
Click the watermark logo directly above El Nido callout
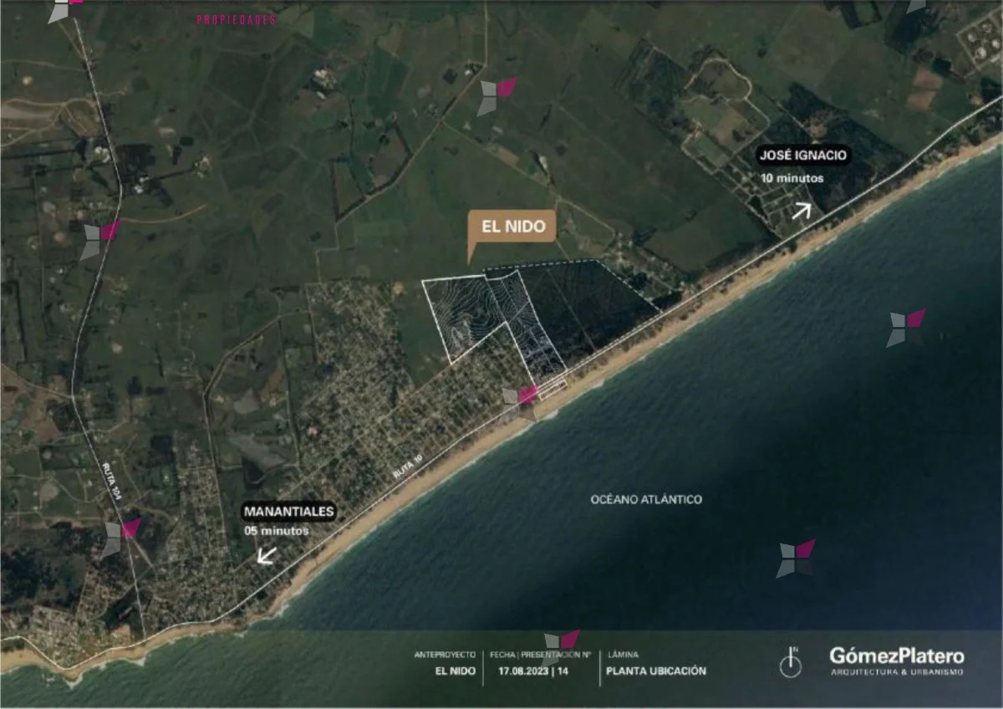coord(496,96)
